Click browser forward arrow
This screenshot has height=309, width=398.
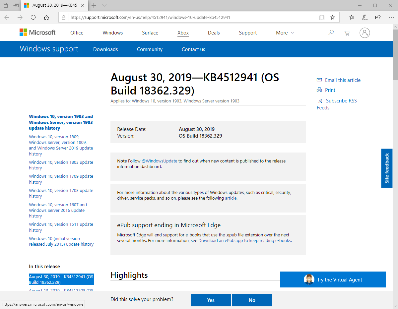pos(20,18)
